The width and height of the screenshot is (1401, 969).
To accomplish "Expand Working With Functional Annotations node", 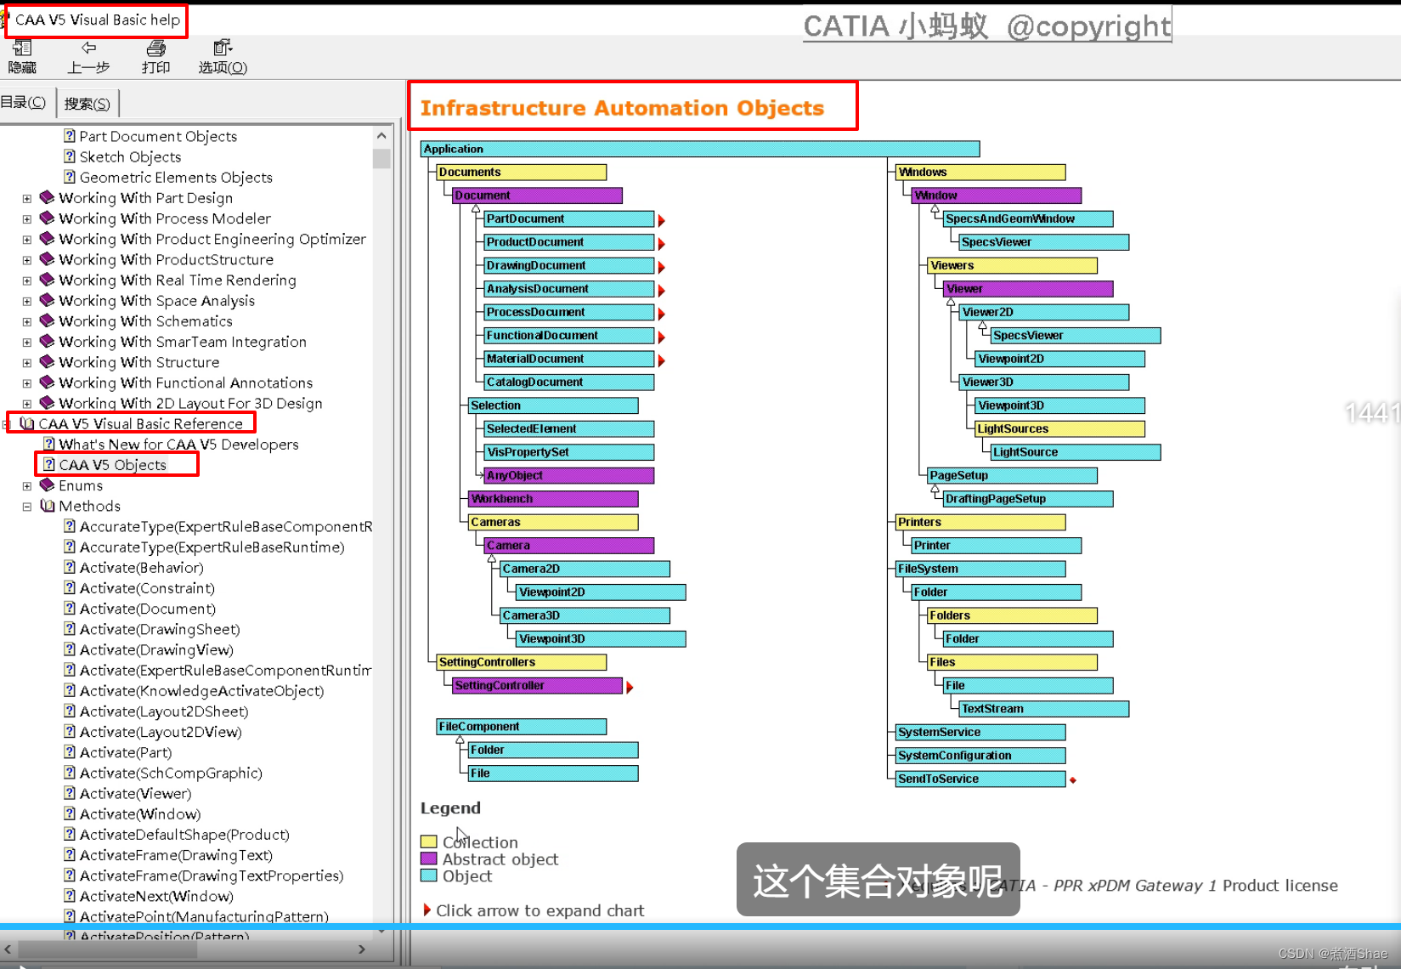I will (x=27, y=383).
